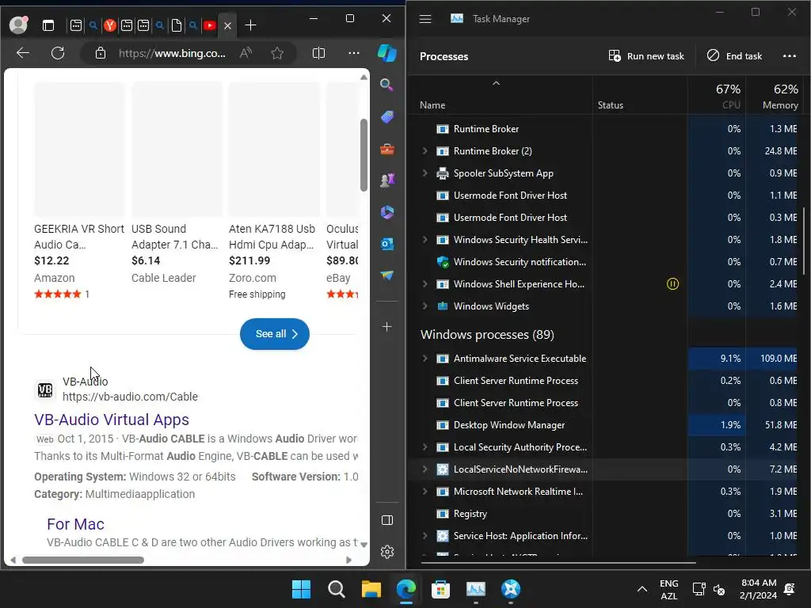Viewport: 811px width, 608px height.
Task: Open Task Manager more options ellipsis
Action: tap(790, 56)
